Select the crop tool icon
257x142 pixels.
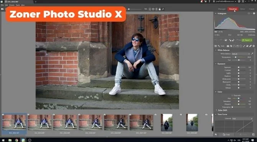(231, 46)
